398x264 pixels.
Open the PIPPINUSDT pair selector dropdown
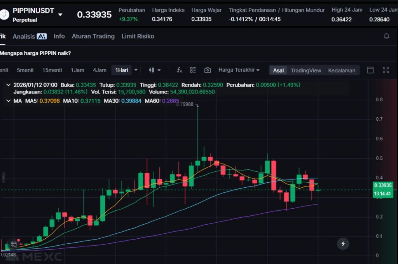pos(60,15)
